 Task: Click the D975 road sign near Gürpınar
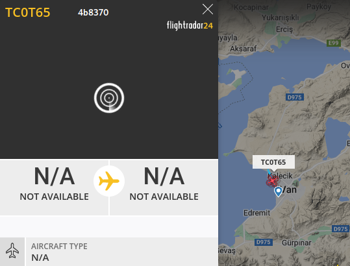click(x=264, y=242)
